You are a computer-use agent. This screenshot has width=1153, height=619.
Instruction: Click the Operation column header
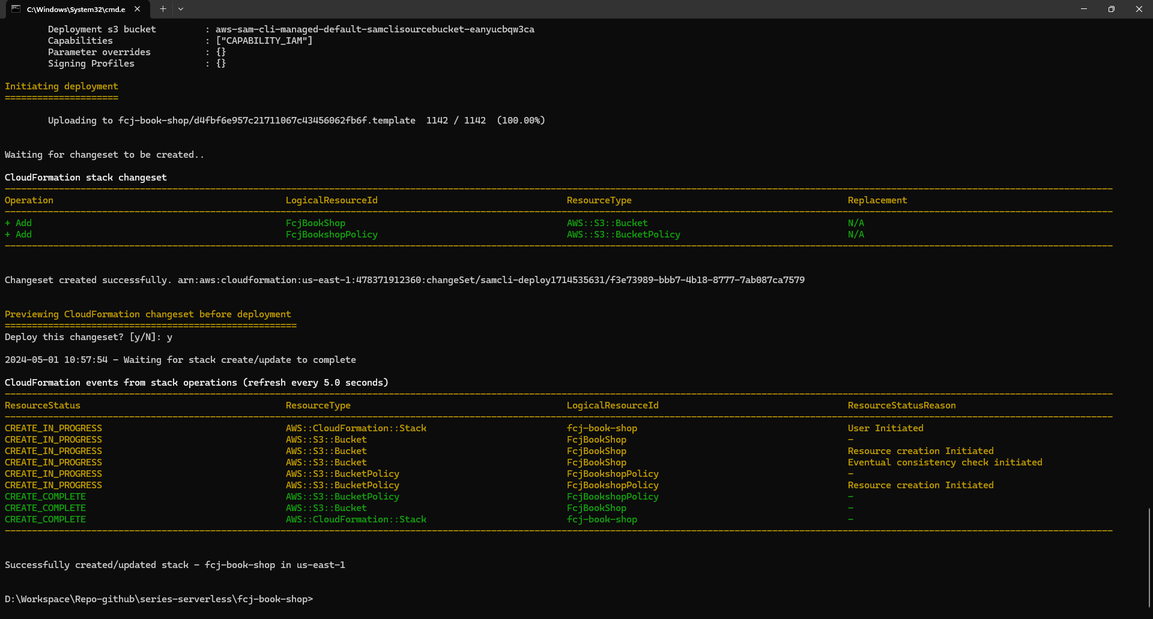pos(29,200)
